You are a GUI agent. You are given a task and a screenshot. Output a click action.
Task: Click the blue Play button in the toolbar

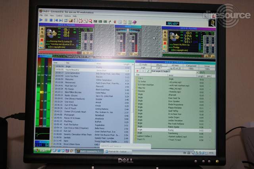coord(41,20)
